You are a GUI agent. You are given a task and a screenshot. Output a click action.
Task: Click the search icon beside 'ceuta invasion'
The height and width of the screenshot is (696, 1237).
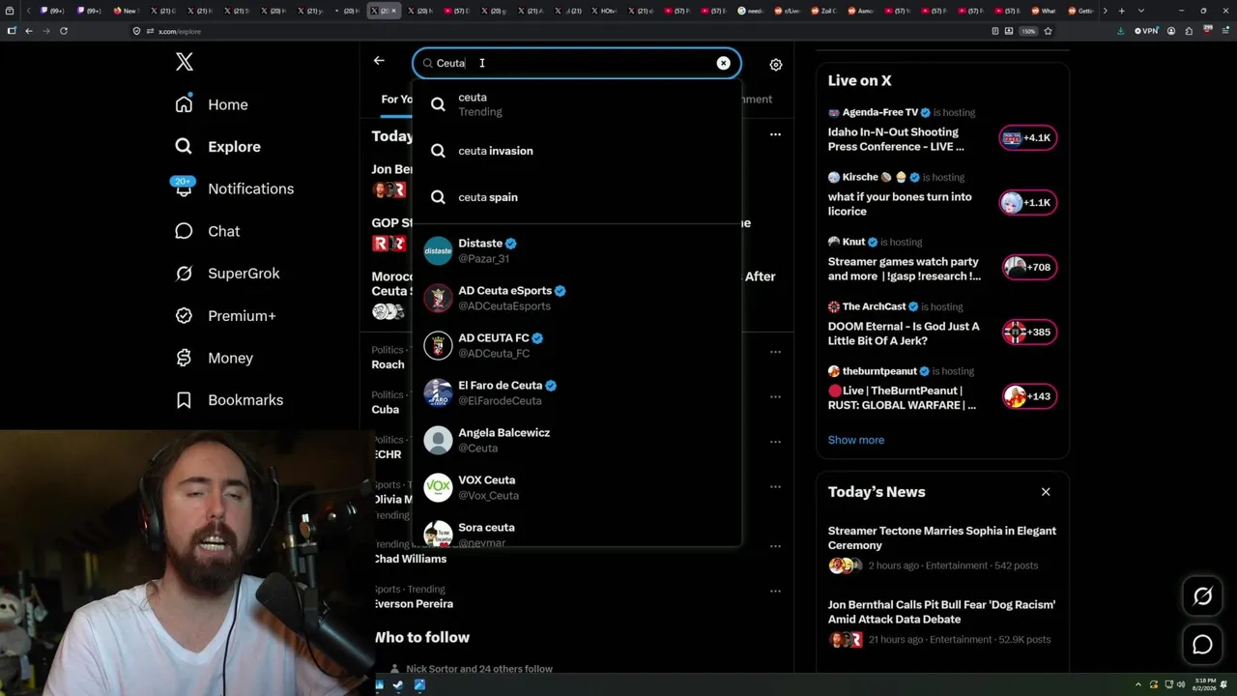438,151
